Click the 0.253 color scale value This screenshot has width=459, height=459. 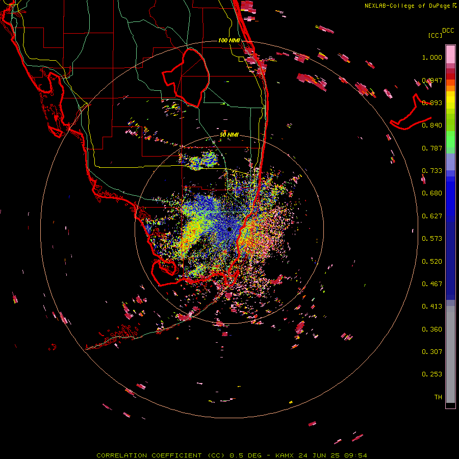(432, 374)
